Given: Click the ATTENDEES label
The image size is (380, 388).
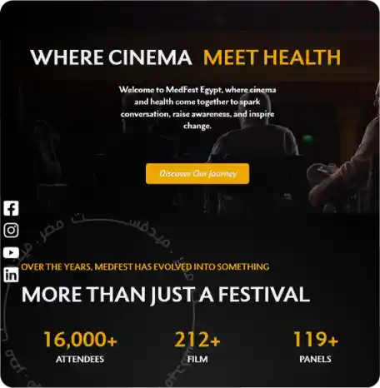Looking at the screenshot, I should (80, 359).
